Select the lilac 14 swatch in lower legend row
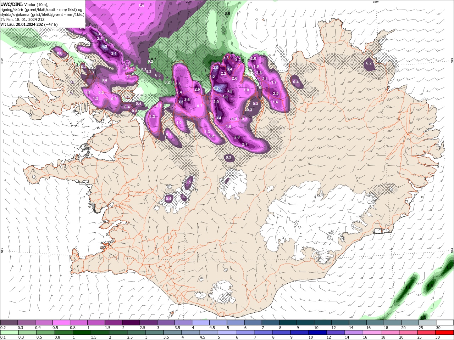Screen dimensions: 454x340 point(353,332)
